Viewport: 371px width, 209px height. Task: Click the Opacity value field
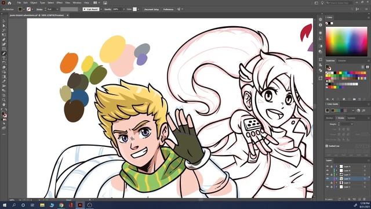(x=117, y=9)
